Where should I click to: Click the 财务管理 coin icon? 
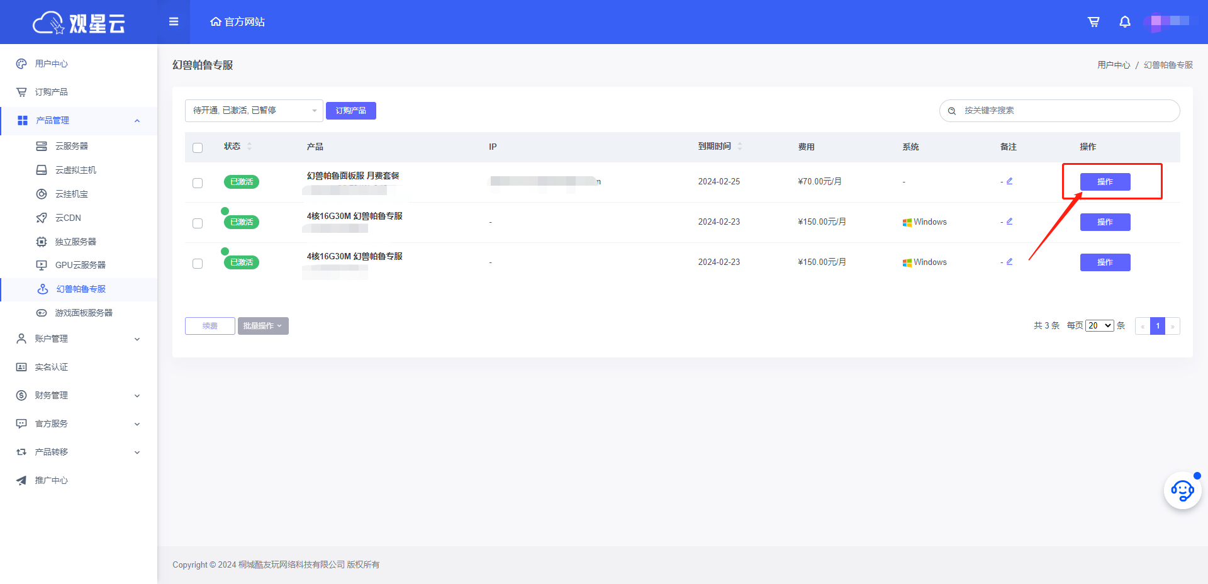point(21,395)
